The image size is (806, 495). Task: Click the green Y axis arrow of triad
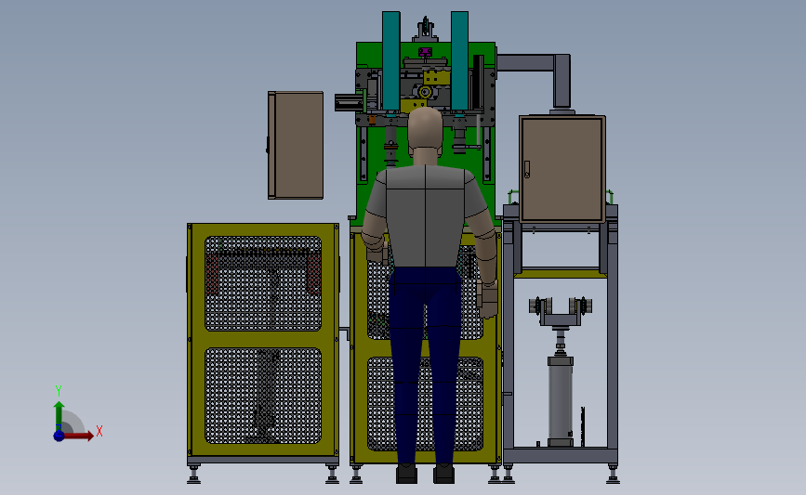coord(59,415)
